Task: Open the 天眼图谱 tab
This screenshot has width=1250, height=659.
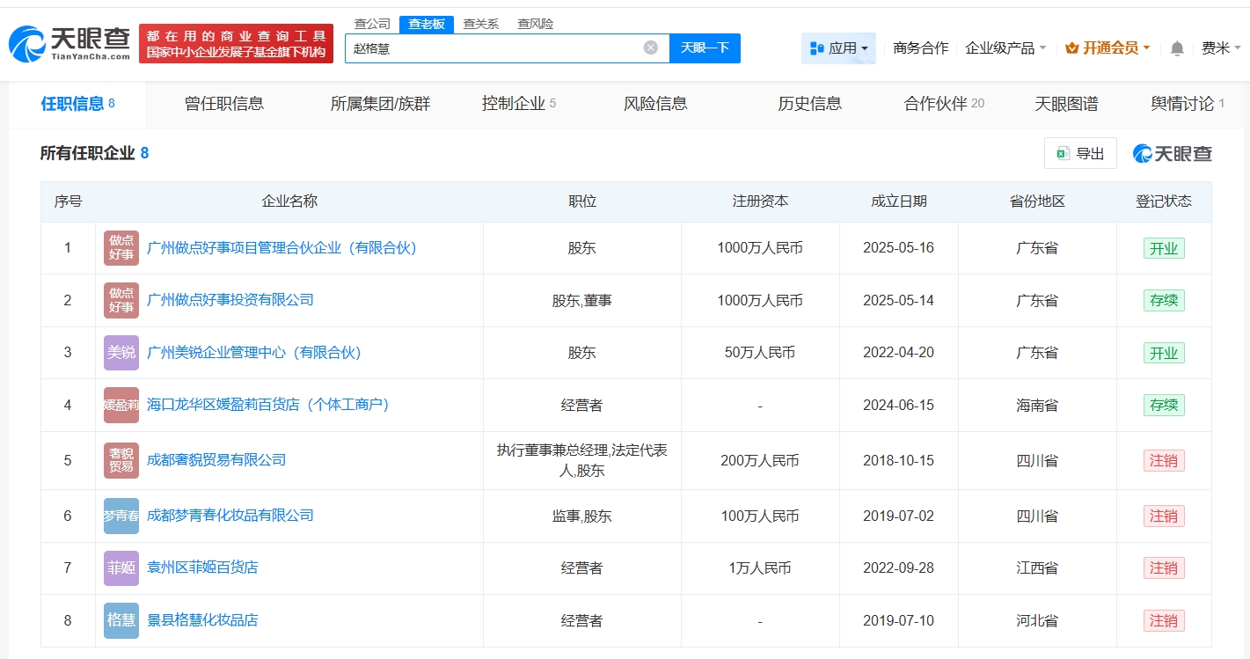Action: tap(1067, 104)
